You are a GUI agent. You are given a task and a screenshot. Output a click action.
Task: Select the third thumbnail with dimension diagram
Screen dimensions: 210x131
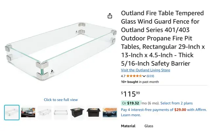pos(45,112)
